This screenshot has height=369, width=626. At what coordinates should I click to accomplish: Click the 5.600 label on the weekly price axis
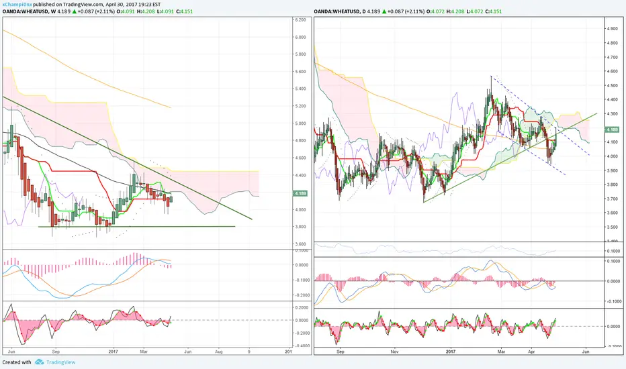pos(300,71)
